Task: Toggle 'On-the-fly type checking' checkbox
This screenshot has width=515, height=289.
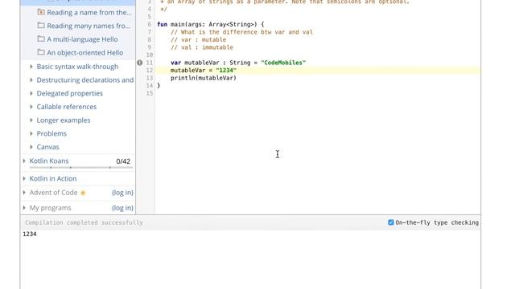Action: click(391, 222)
